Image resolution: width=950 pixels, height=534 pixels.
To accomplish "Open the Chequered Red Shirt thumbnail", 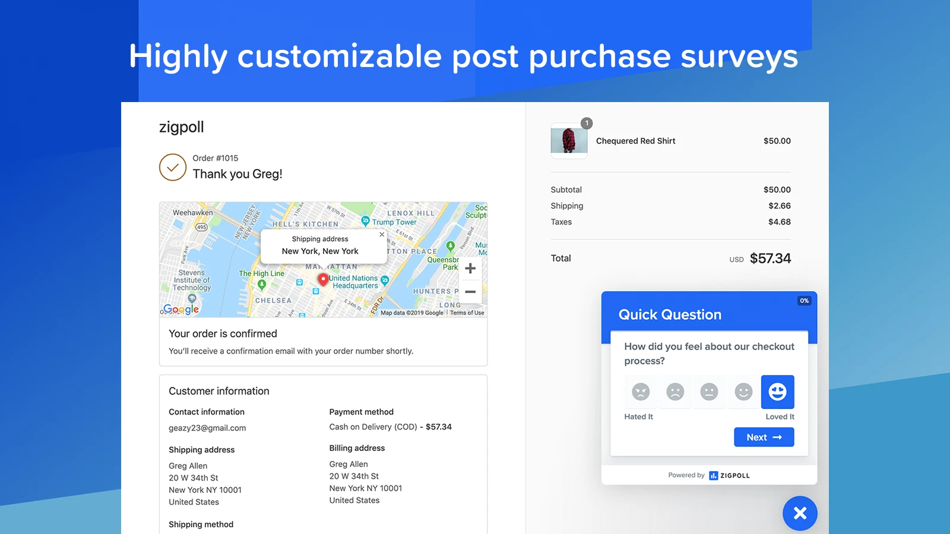I will [x=569, y=141].
